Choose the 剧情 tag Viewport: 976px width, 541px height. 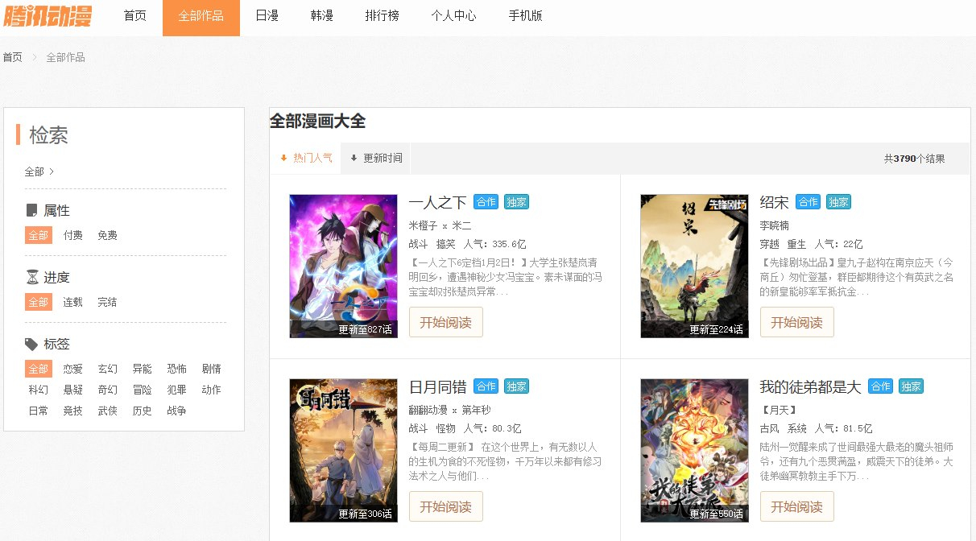(x=212, y=369)
